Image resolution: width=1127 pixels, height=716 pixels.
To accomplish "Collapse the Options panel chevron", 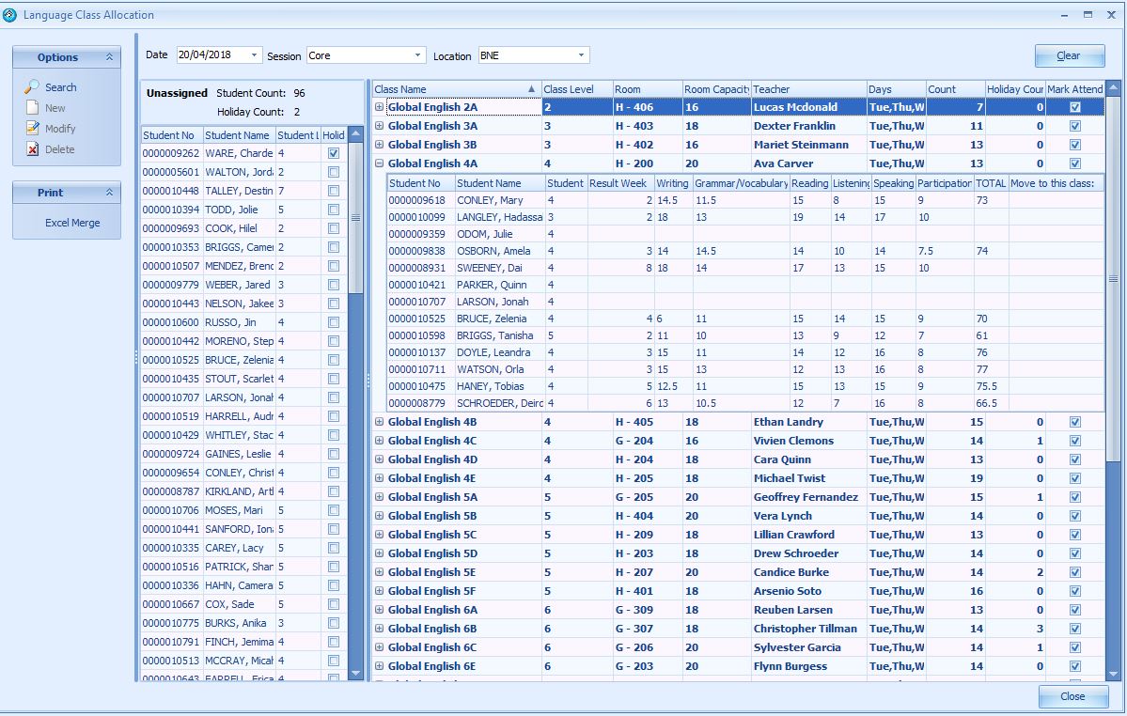I will pos(109,57).
